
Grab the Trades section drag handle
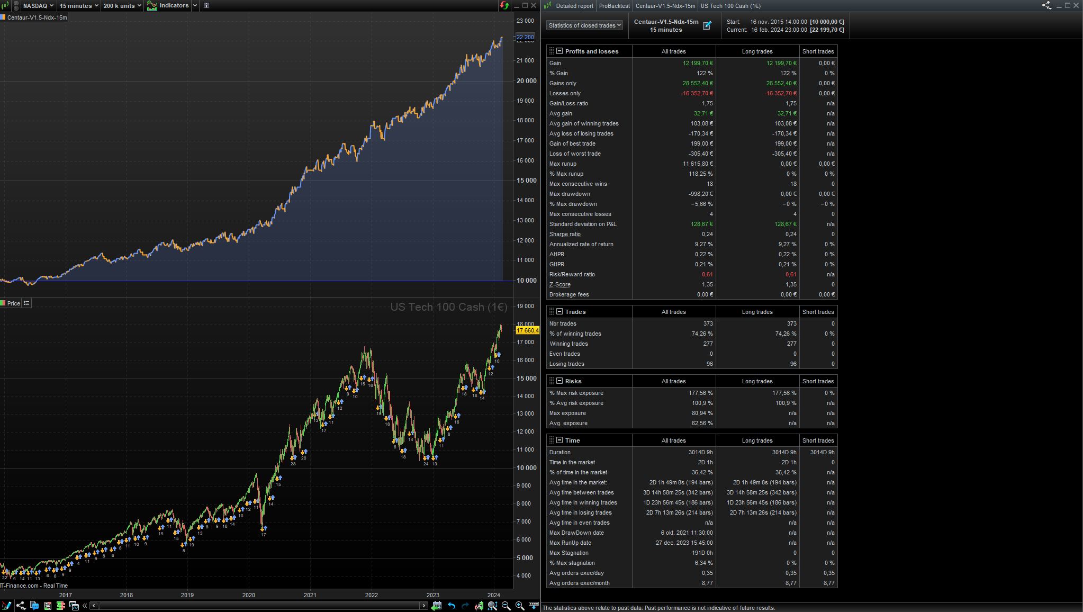(551, 312)
